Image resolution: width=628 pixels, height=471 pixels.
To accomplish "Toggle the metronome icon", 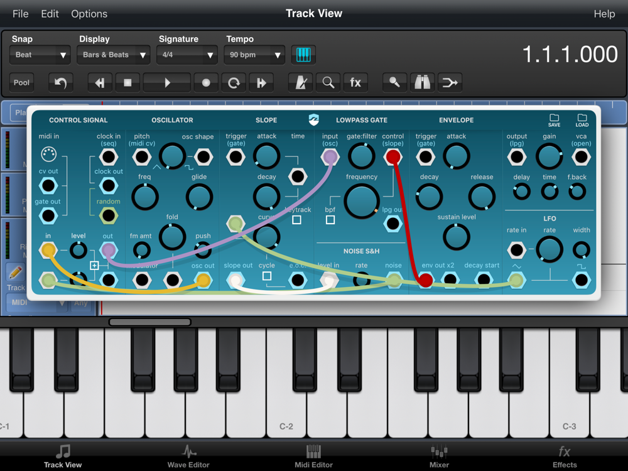I will point(300,82).
